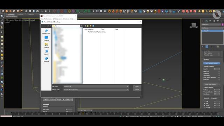Click the Open button in the dialog
The image size is (224, 126).
click(x=137, y=86)
